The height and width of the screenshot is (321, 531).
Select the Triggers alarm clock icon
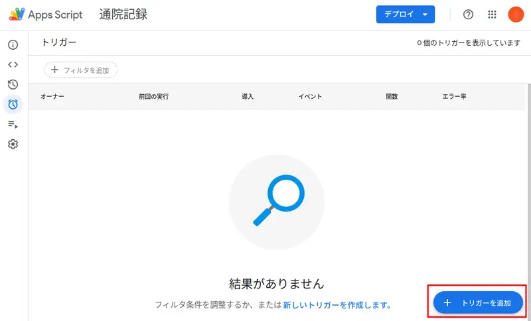[x=13, y=104]
